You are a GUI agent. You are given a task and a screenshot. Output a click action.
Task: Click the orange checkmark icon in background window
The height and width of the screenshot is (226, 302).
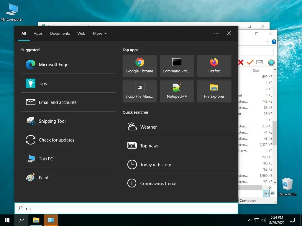point(250,62)
